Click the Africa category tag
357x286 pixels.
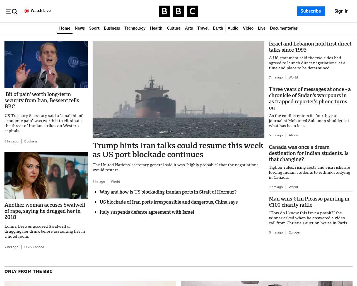pyautogui.click(x=293, y=135)
